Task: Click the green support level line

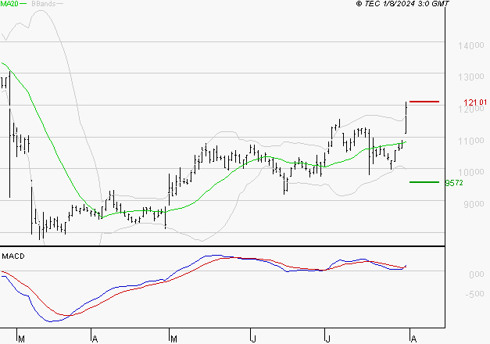Action: click(424, 182)
